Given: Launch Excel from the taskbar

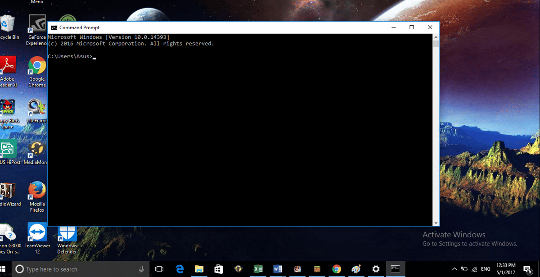Looking at the screenshot, I should [x=258, y=269].
